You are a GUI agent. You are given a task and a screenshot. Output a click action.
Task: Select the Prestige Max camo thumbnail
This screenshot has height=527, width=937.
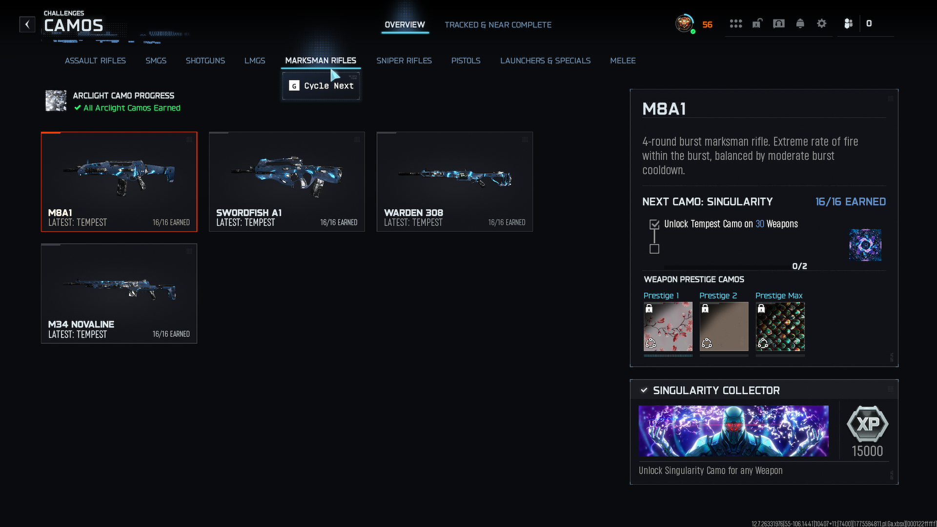780,326
